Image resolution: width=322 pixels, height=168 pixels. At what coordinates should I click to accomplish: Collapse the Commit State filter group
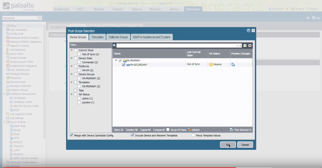[72, 50]
